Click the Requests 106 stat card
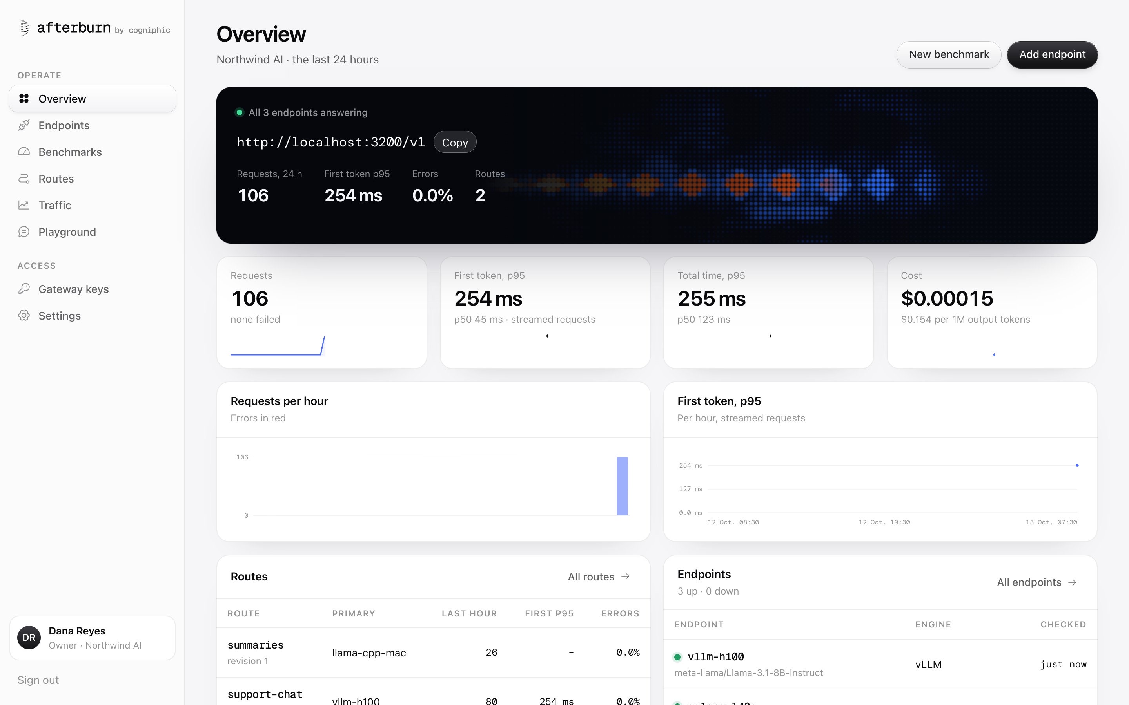The height and width of the screenshot is (705, 1129). (321, 313)
